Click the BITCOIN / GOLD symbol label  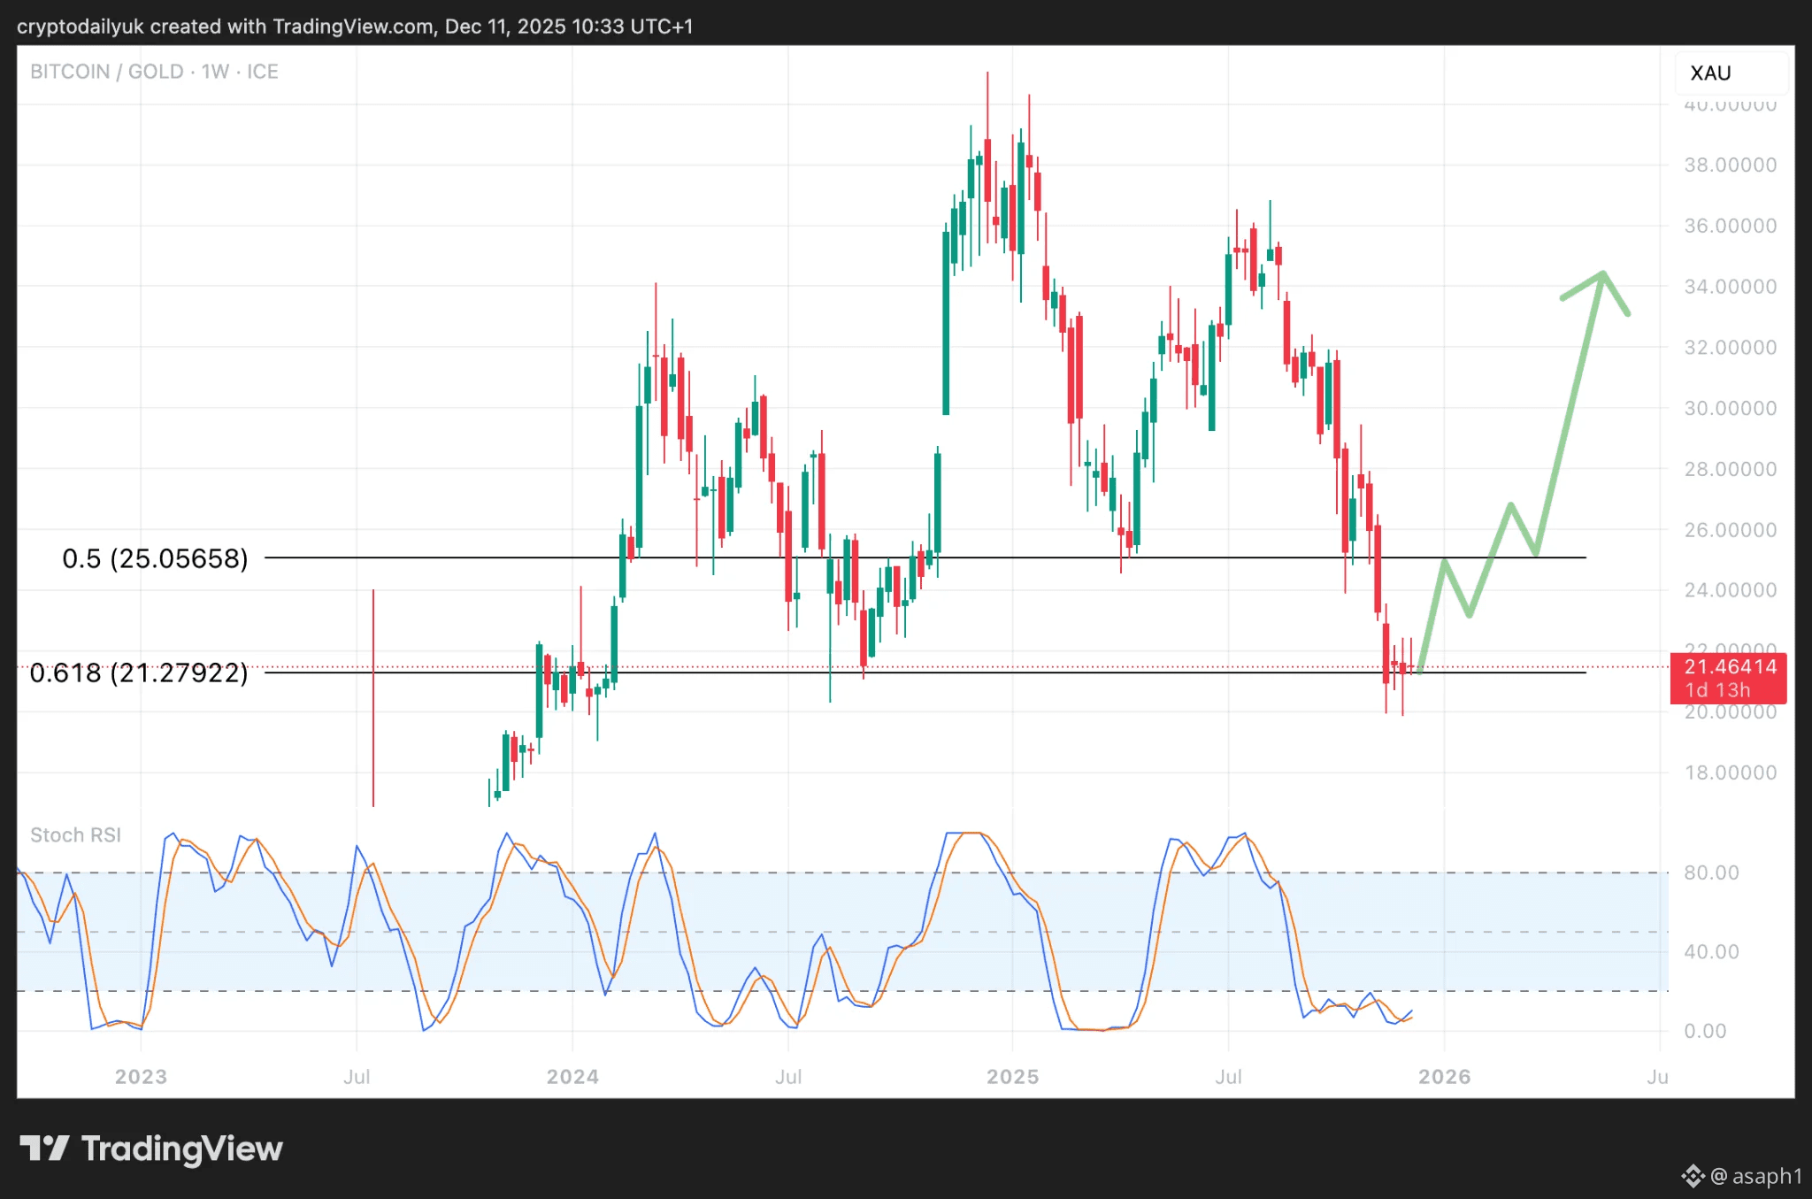coord(106,72)
